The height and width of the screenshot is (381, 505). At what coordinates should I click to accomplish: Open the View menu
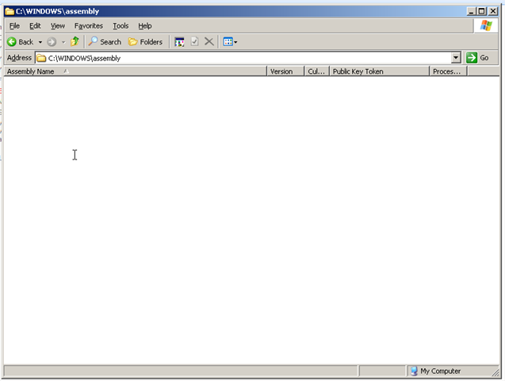point(58,25)
